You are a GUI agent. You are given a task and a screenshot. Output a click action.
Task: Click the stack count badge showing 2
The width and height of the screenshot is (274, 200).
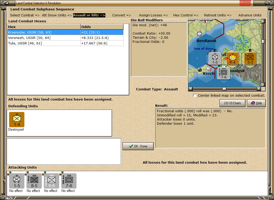pyautogui.click(x=250, y=51)
